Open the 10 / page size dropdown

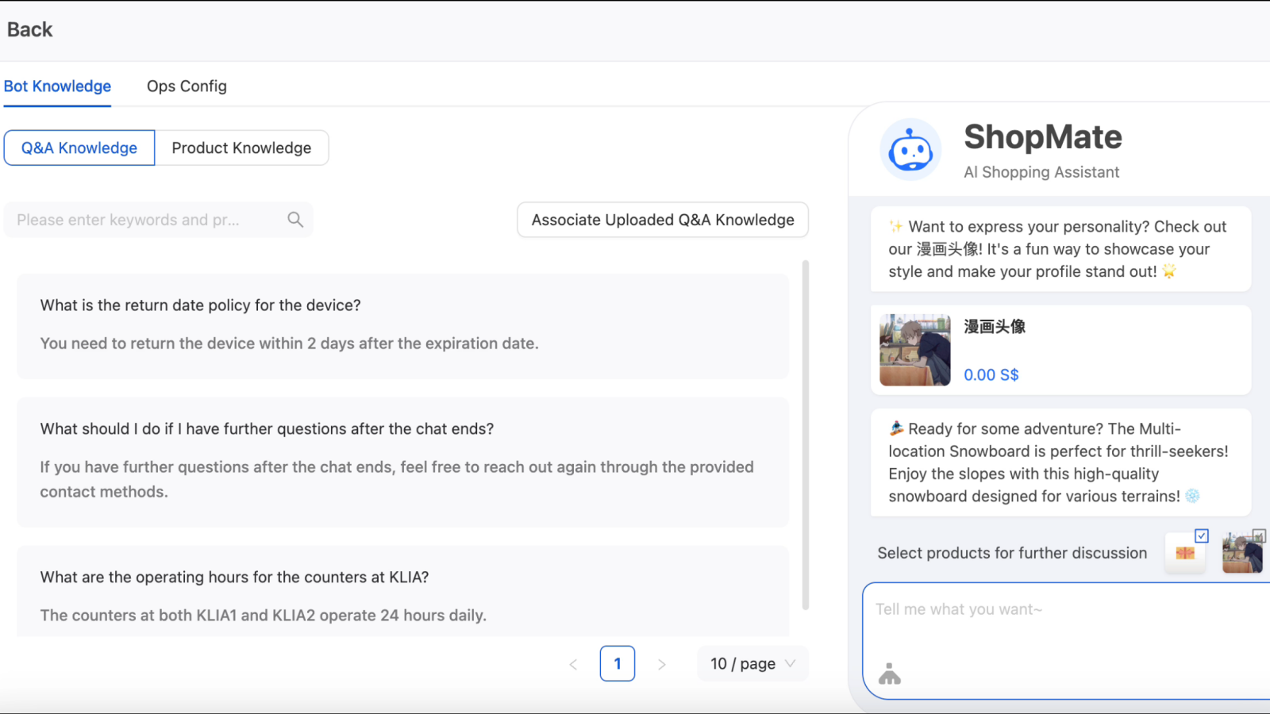(x=752, y=664)
